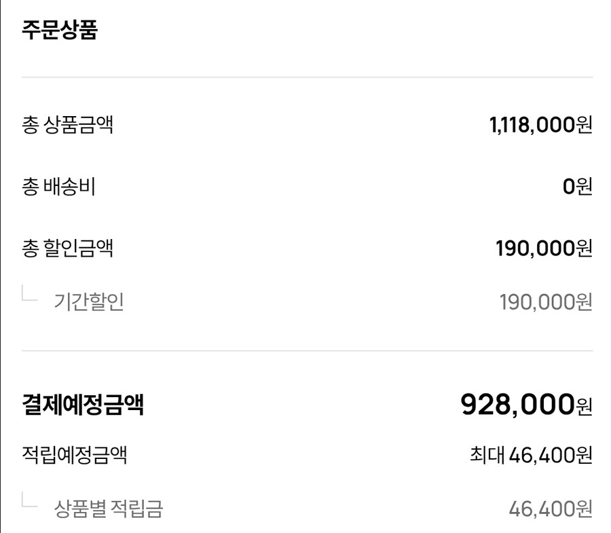
Task: Select the bold 190,000원 total discount value
Action: tap(544, 248)
